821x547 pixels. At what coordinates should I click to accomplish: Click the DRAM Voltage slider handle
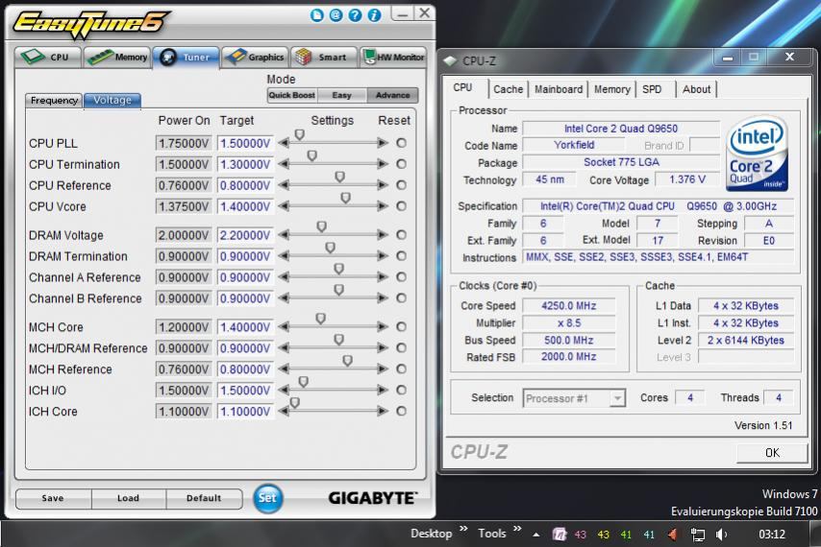(x=321, y=226)
